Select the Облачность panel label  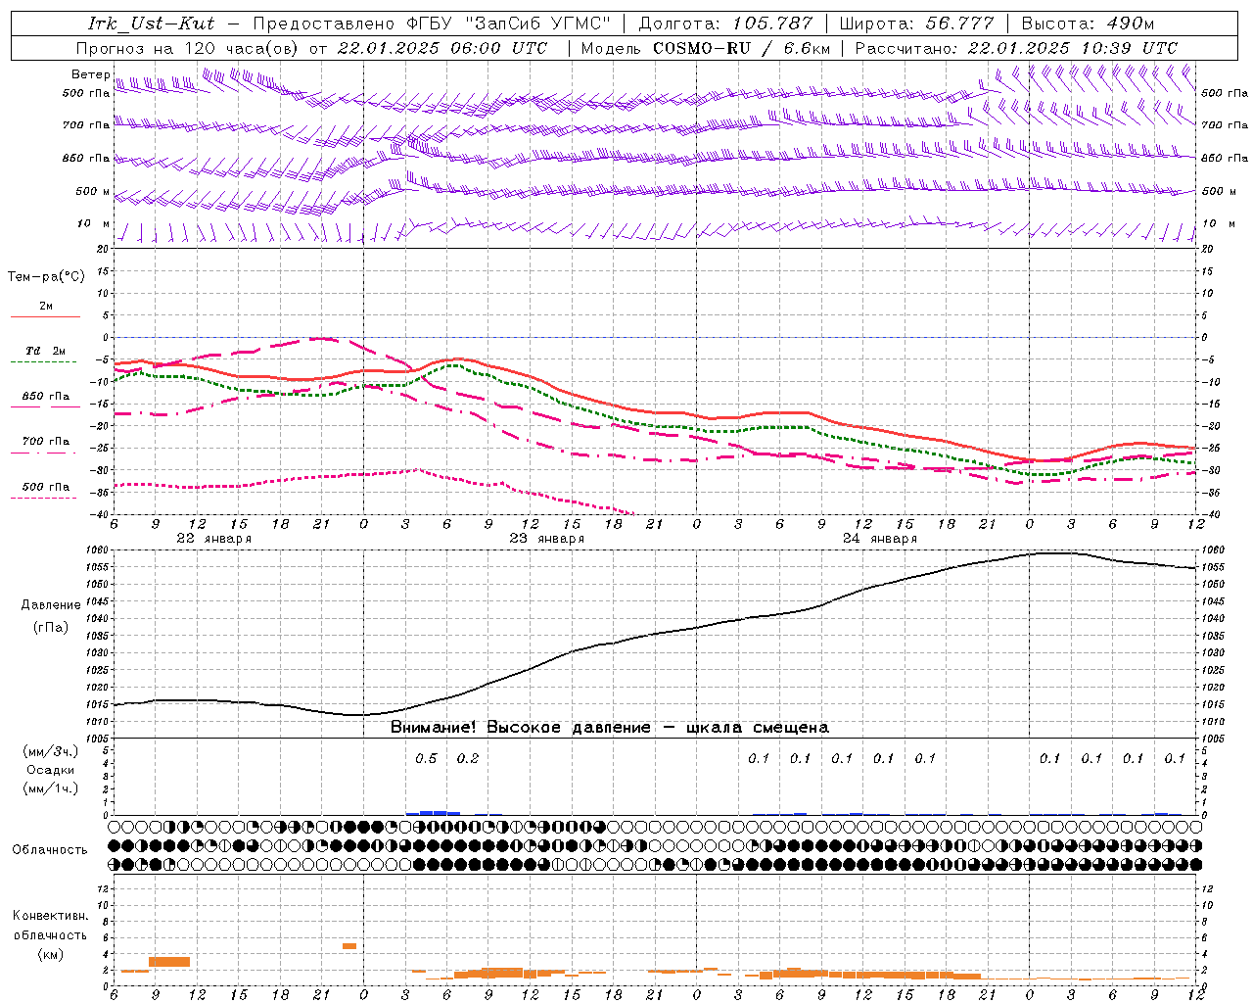pyautogui.click(x=50, y=849)
